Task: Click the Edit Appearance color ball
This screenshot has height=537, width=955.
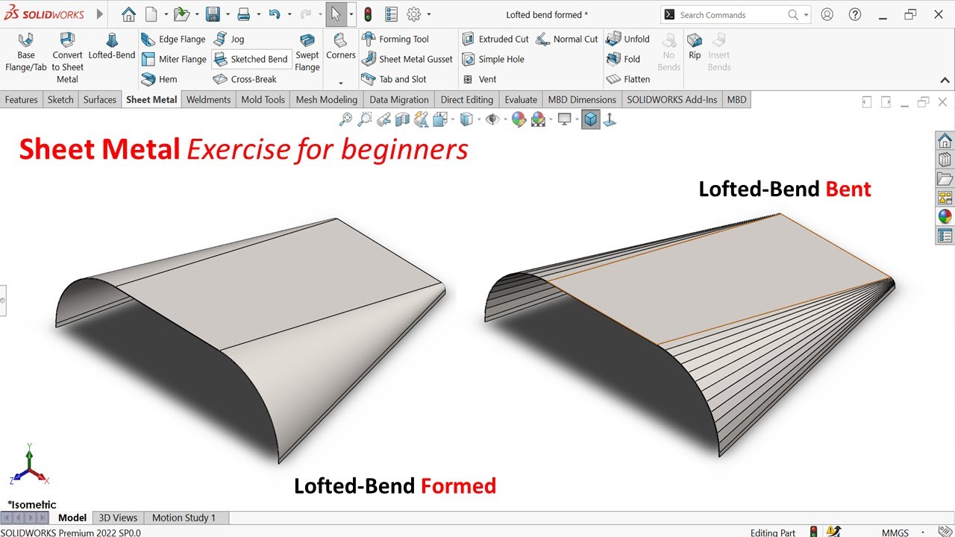Action: 519,119
